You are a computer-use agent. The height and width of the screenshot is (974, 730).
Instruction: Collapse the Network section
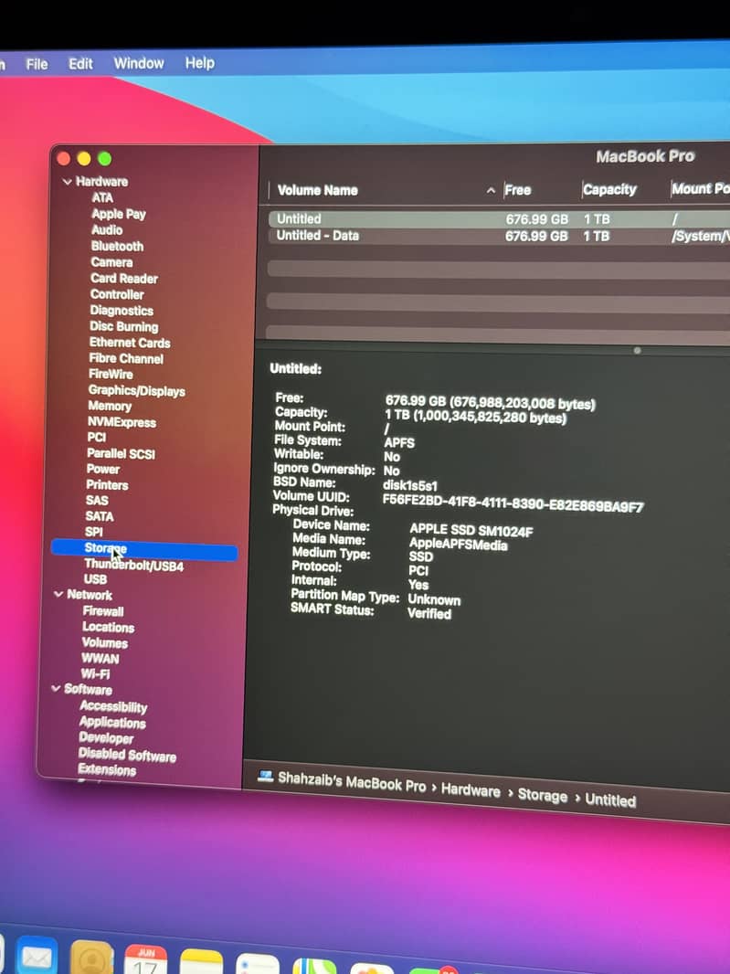58,595
